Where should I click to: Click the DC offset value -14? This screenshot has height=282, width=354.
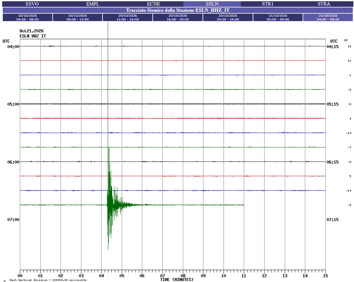[349, 191]
